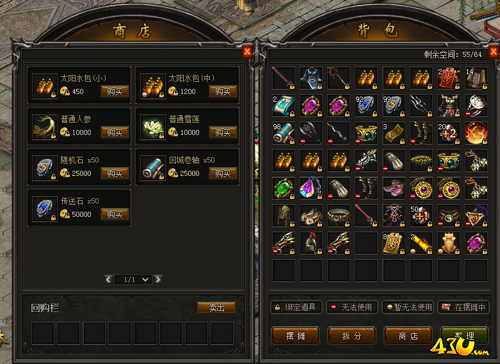Click the 卖出 sell button
Viewport: 500px width, 364px height.
pyautogui.click(x=216, y=308)
